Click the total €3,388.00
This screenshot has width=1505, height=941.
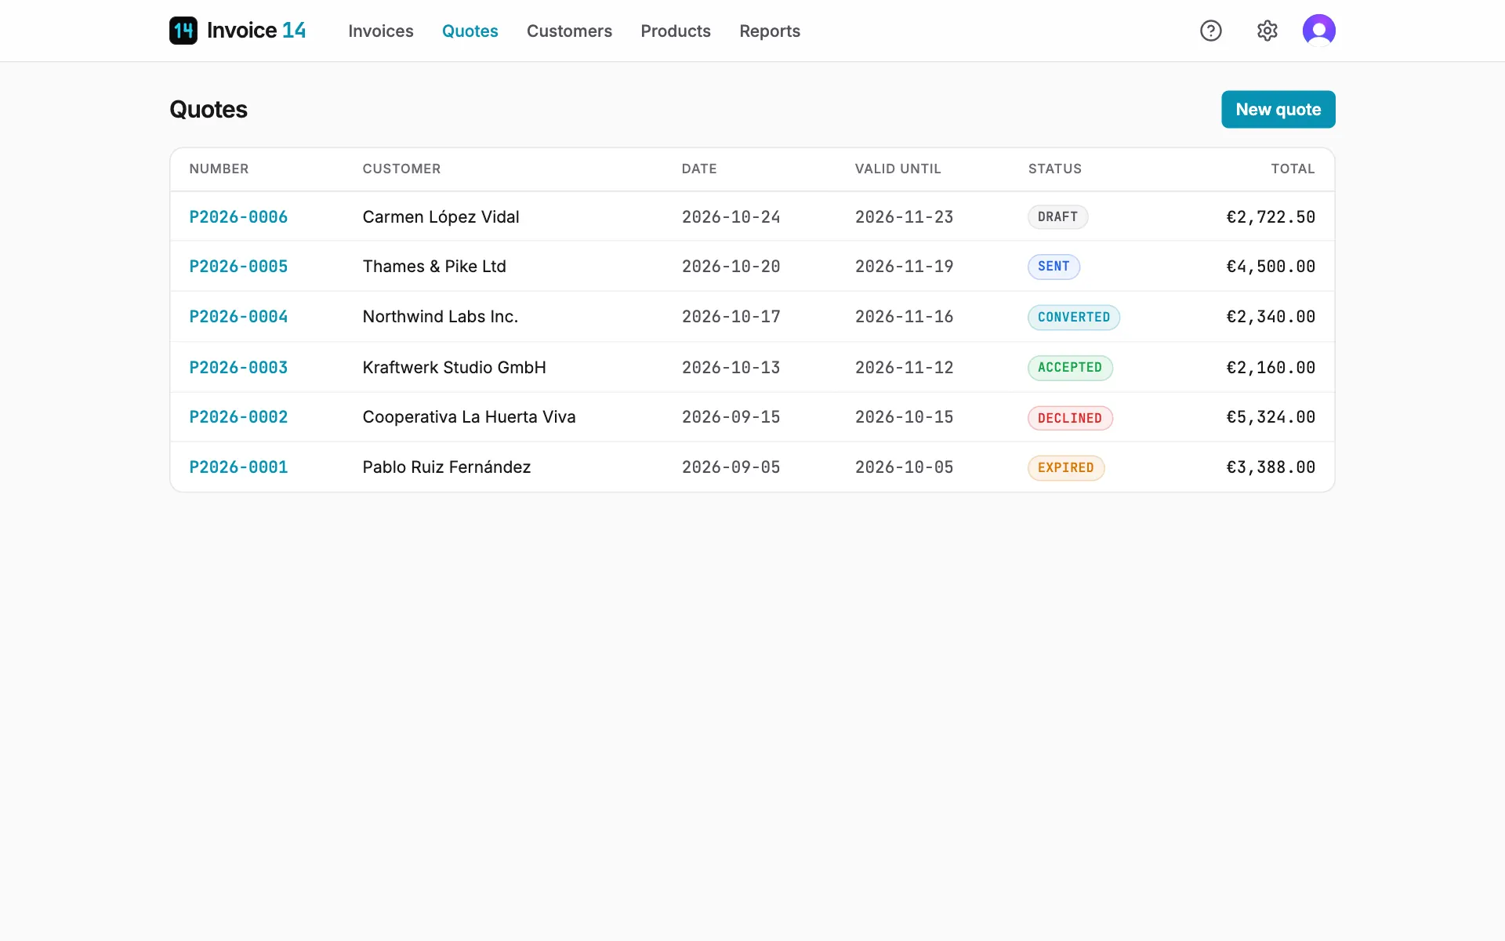click(x=1271, y=467)
